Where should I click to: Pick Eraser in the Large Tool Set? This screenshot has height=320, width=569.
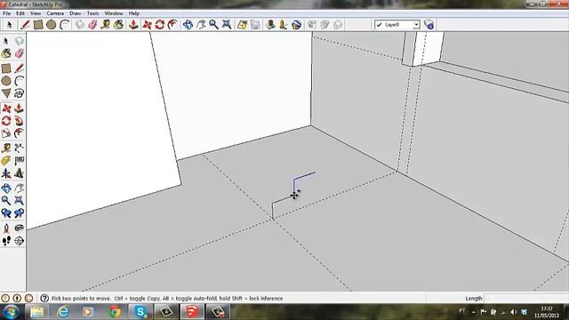click(19, 53)
